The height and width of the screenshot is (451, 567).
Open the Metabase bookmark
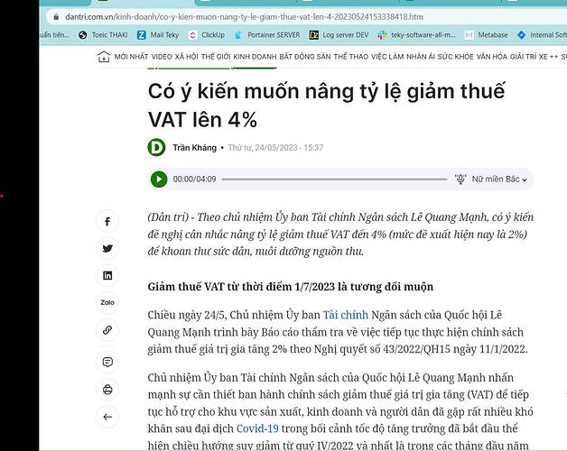pos(487,35)
